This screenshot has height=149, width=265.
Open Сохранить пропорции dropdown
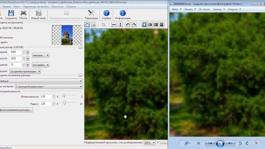(25, 71)
